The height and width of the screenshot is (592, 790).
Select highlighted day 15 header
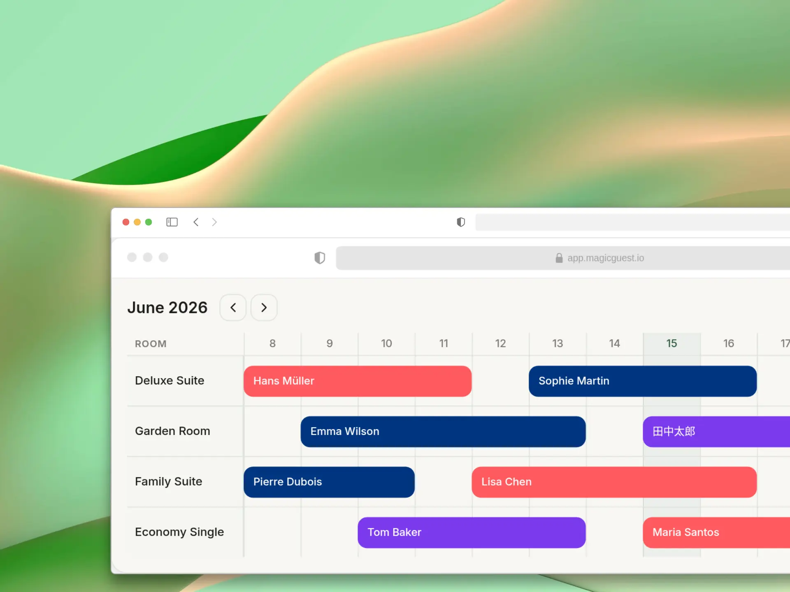tap(671, 343)
